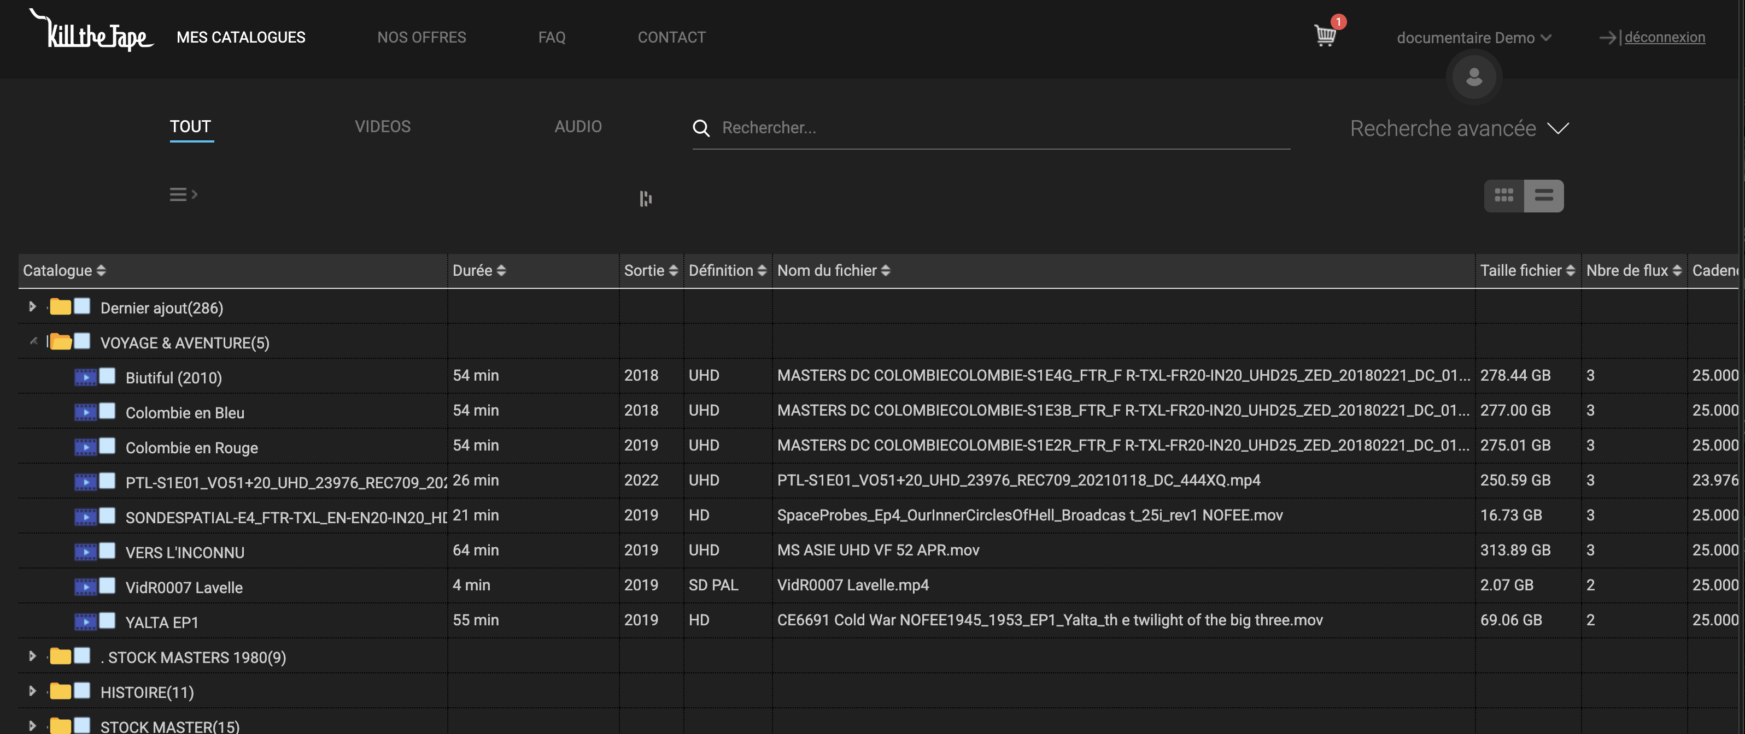Open the documentaire Demo account dropdown

coord(1474,37)
